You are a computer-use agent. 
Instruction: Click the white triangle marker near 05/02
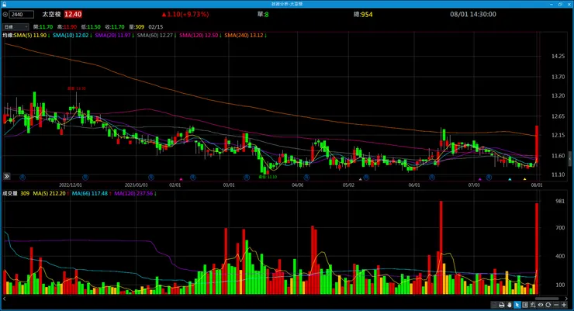360,179
